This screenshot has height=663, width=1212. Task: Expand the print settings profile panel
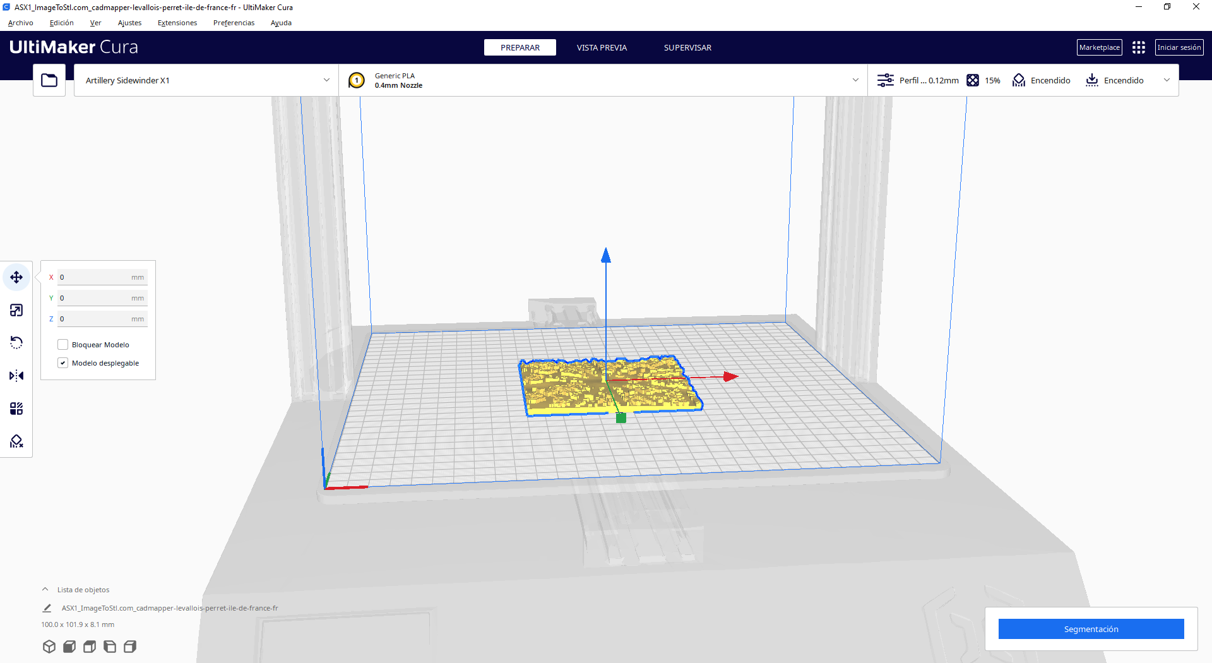pyautogui.click(x=1023, y=80)
